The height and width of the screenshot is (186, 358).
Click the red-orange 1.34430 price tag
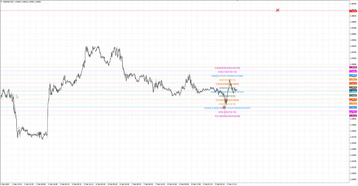pos(353,99)
